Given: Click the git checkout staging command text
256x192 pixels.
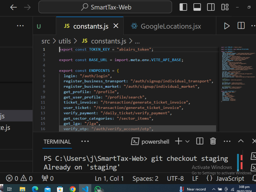Looking at the screenshot, I should pyautogui.click(x=189, y=159).
